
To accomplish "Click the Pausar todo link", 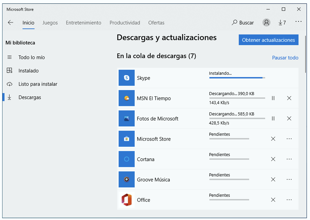I will pos(285,58).
